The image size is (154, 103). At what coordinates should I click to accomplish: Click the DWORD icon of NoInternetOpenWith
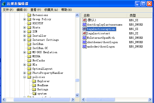coord(84,38)
